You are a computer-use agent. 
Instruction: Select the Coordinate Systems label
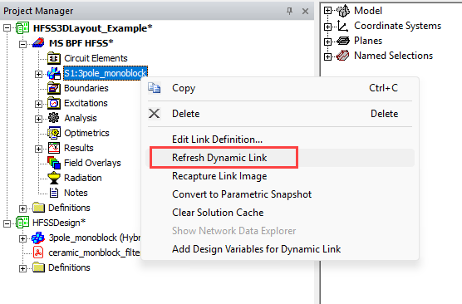tap(397, 26)
